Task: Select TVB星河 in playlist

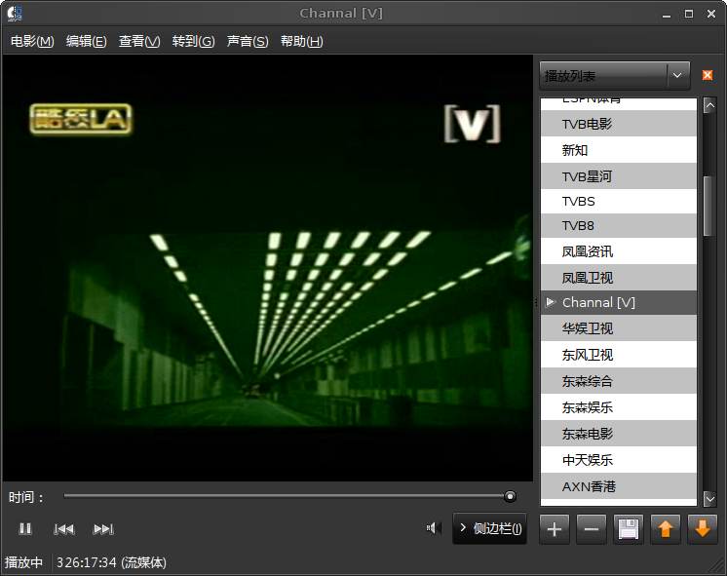Action: (619, 176)
